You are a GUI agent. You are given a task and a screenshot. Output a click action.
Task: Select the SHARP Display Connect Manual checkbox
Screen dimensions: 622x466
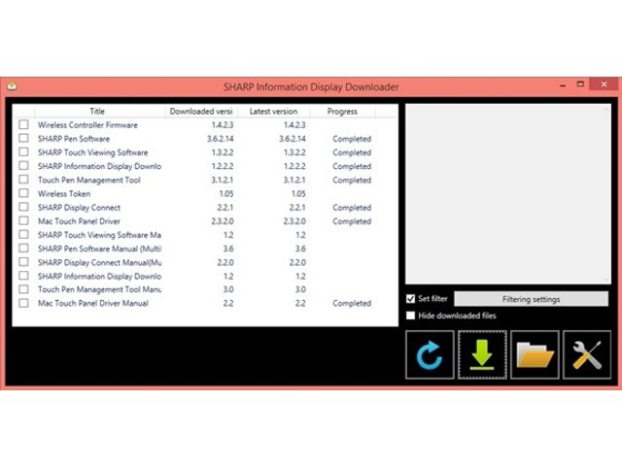pyautogui.click(x=23, y=261)
